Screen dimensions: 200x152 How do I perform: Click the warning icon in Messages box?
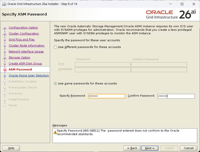tap(55, 132)
